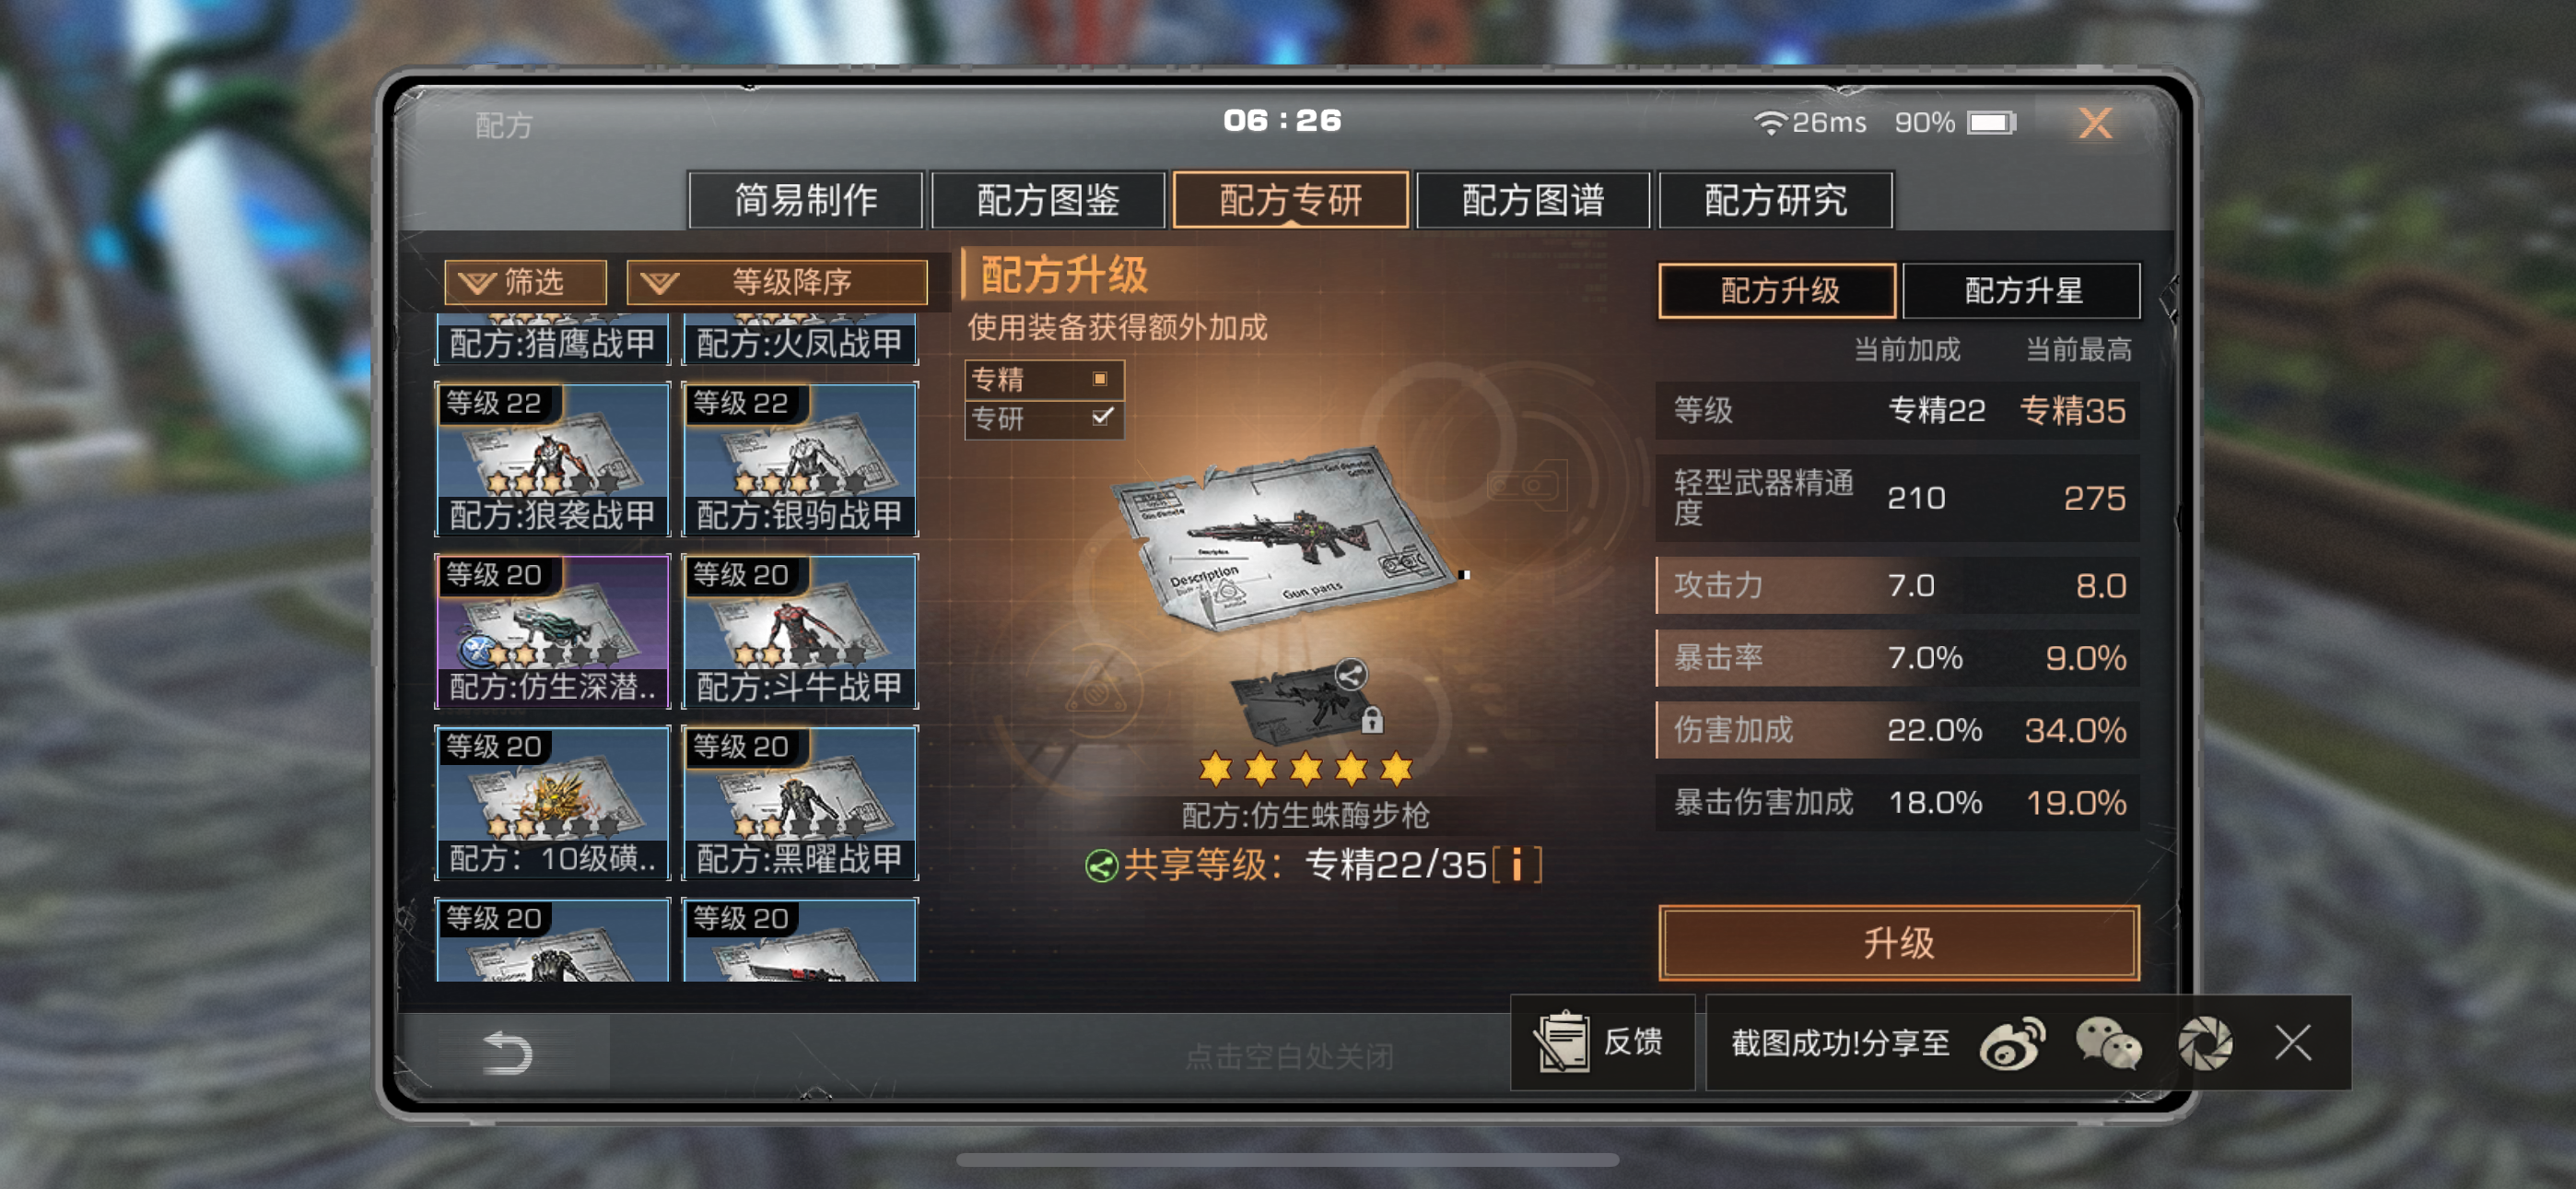Select recipe 配方:斗牛战甲 thumbnail
The width and height of the screenshot is (2576, 1189).
tap(799, 630)
